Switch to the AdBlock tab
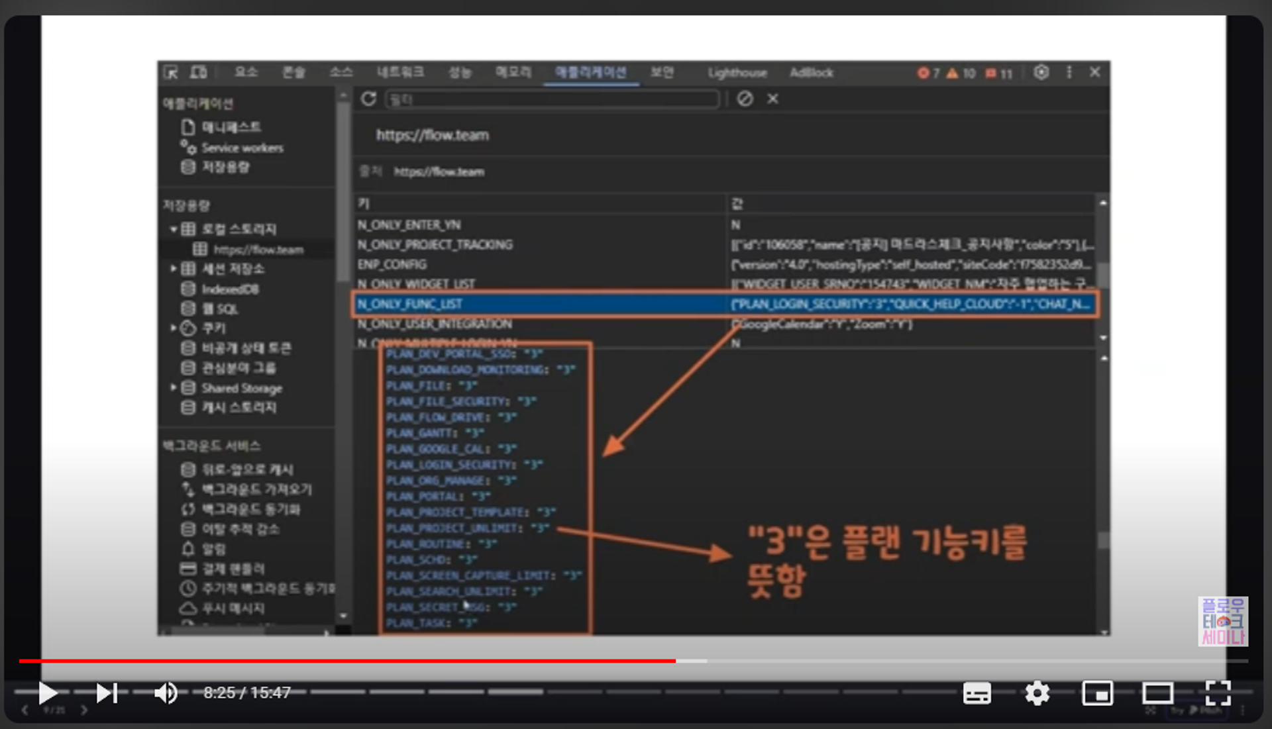The width and height of the screenshot is (1272, 729). [x=811, y=73]
